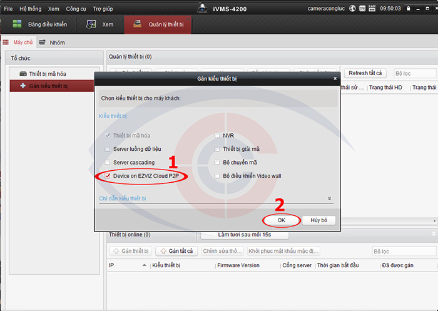This screenshot has height=311, width=438.
Task: Click the CPU usage icon
Action: 362,9
